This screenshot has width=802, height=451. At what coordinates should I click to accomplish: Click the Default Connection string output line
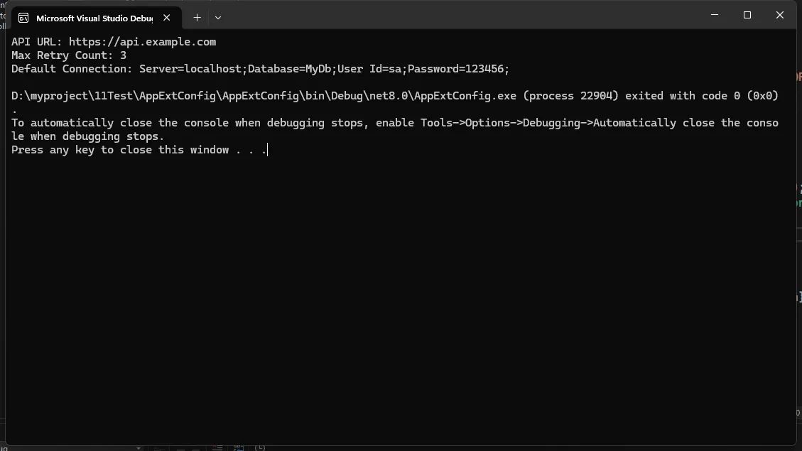click(260, 68)
